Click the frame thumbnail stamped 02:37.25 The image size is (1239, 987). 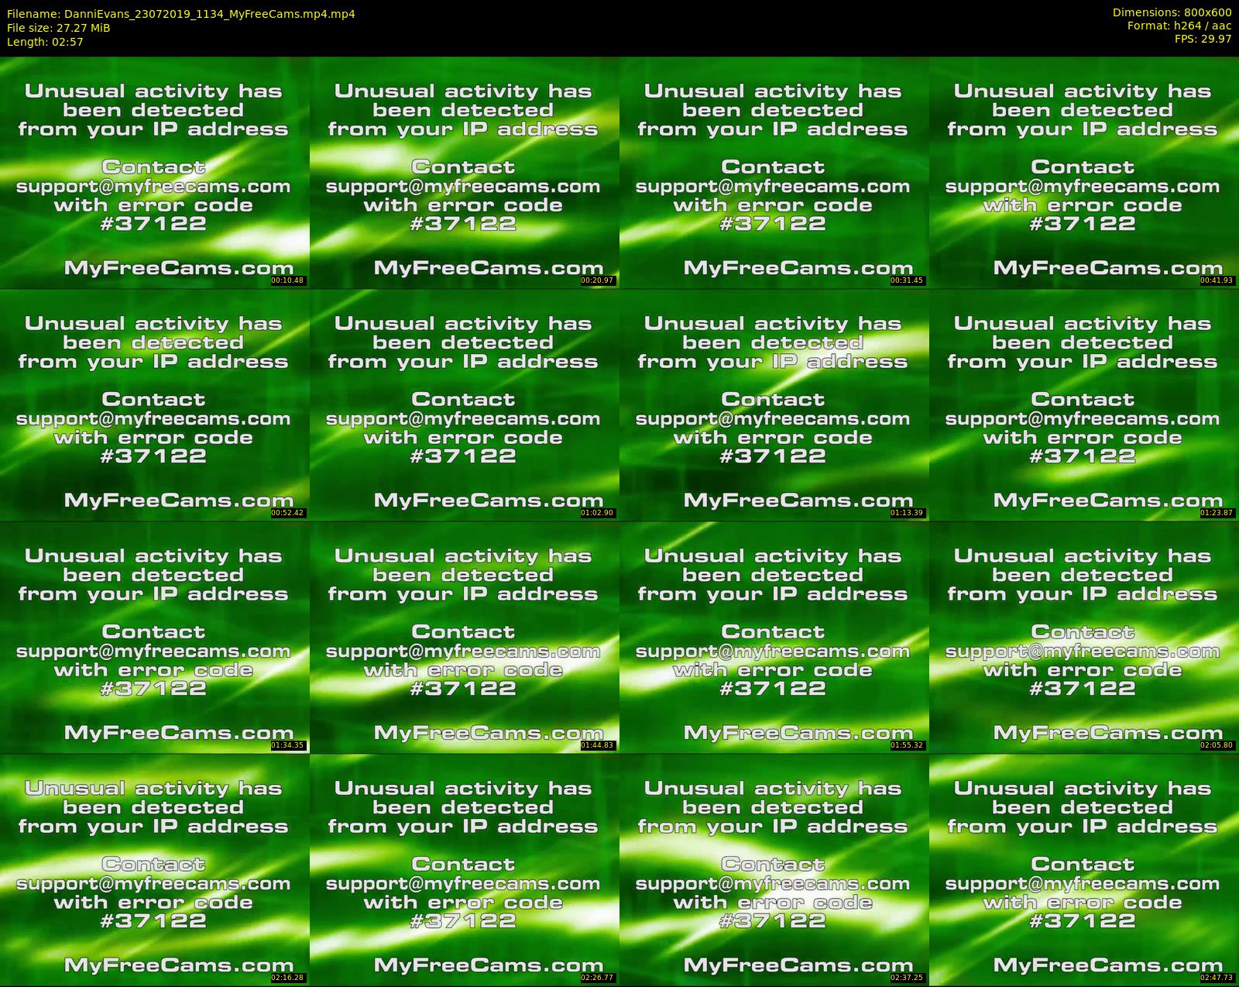click(x=774, y=869)
